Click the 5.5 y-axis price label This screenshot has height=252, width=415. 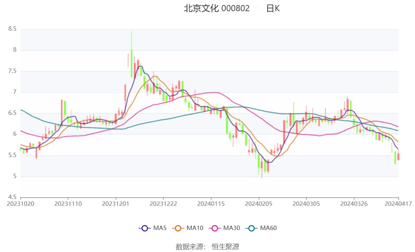12,155
